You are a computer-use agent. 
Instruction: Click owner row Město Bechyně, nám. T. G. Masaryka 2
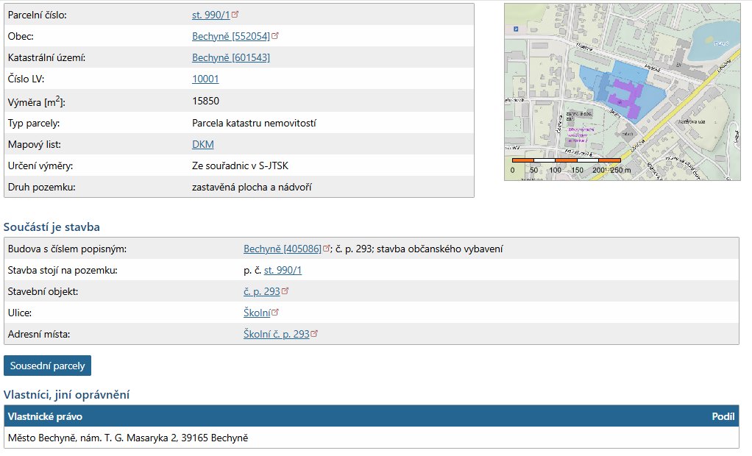(x=372, y=438)
